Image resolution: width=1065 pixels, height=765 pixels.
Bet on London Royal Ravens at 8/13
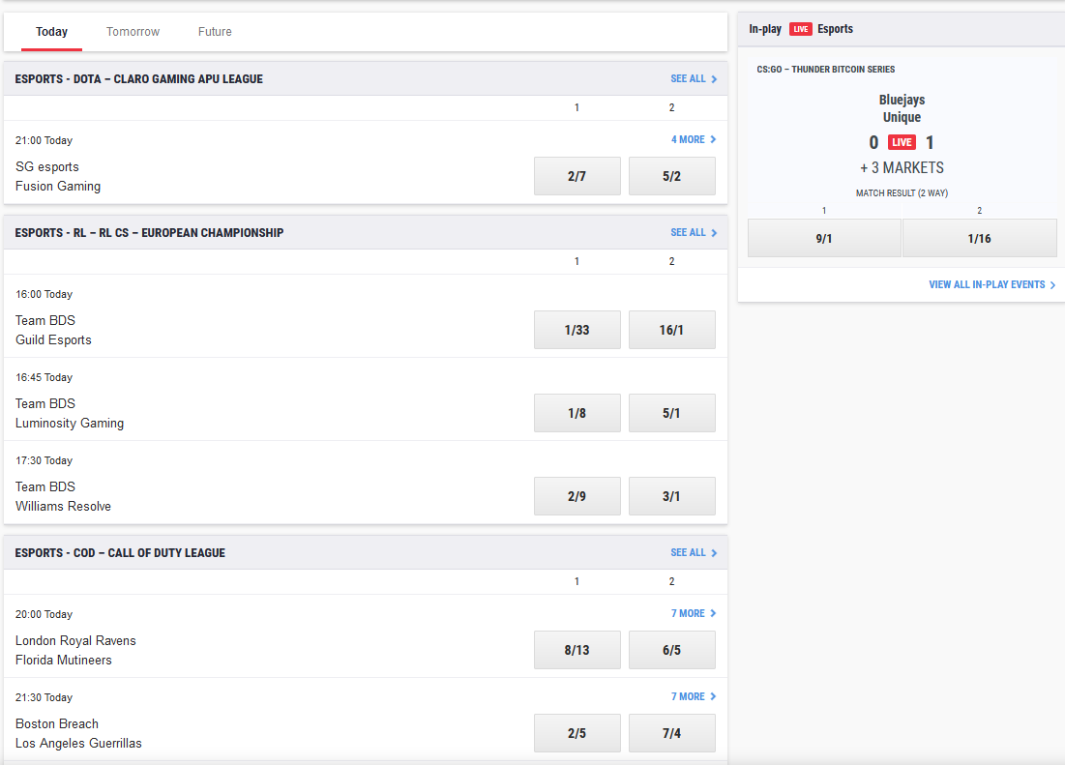point(577,650)
